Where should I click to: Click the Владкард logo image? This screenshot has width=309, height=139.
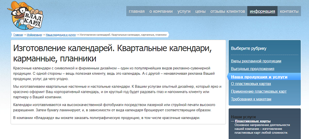pyautogui.click(x=25, y=15)
